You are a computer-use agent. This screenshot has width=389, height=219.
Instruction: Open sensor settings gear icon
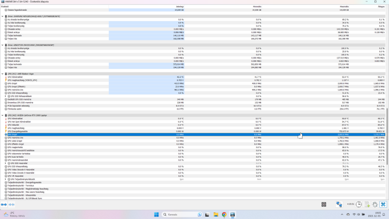tap(375, 204)
